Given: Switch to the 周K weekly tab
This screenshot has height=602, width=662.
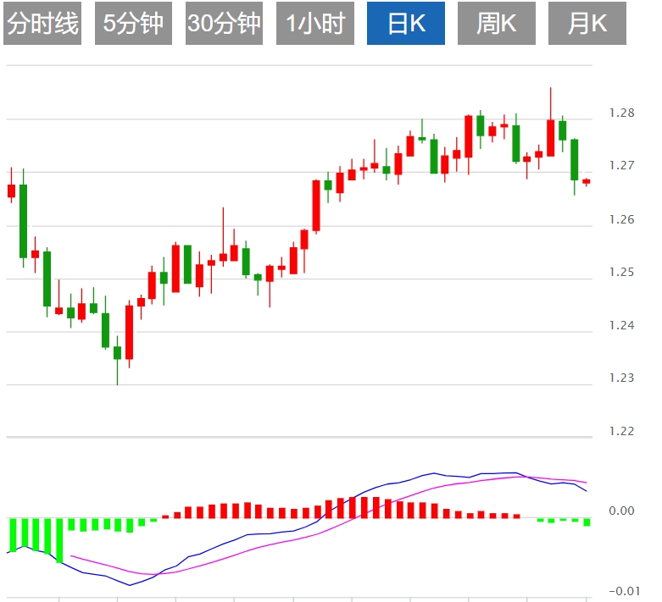Looking at the screenshot, I should (x=497, y=23).
